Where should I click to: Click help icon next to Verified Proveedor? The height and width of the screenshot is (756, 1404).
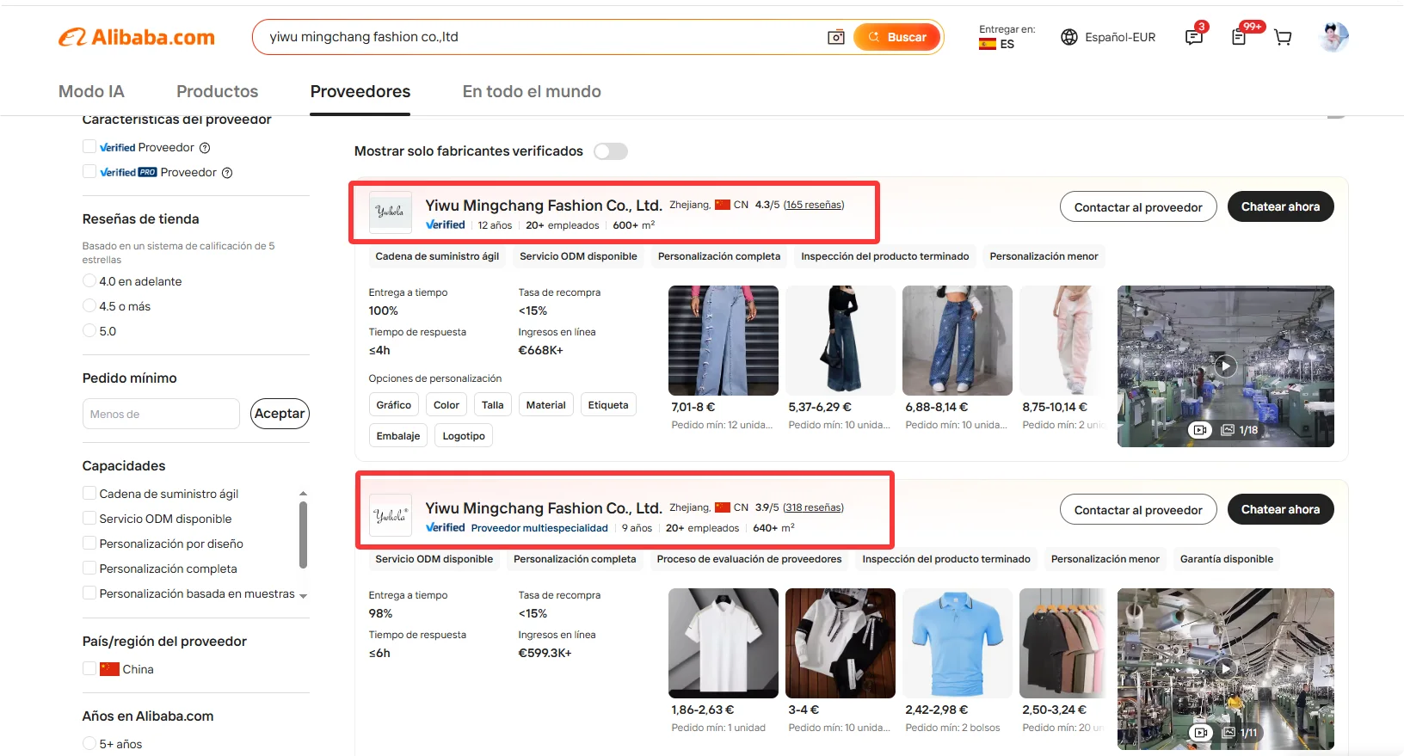pyautogui.click(x=205, y=148)
